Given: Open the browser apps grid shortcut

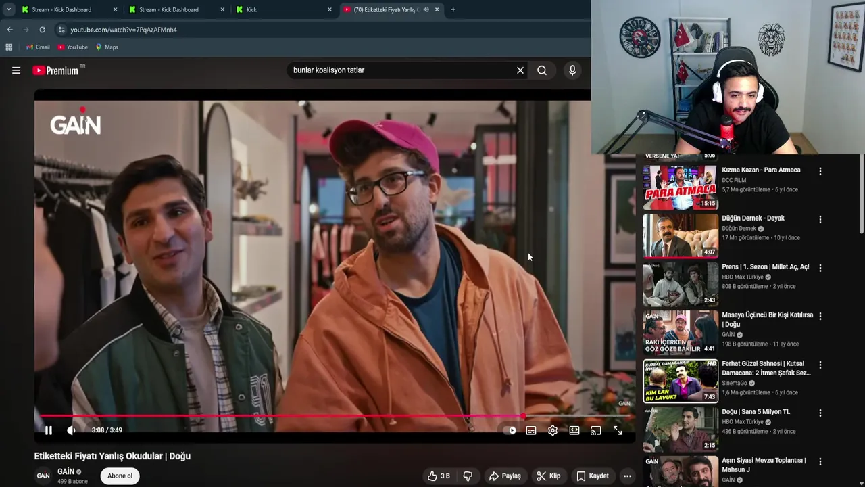Looking at the screenshot, I should coord(9,47).
